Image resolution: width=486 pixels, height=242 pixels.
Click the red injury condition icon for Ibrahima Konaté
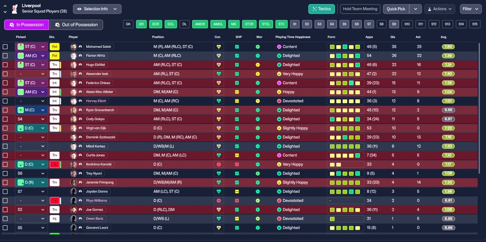point(219,164)
